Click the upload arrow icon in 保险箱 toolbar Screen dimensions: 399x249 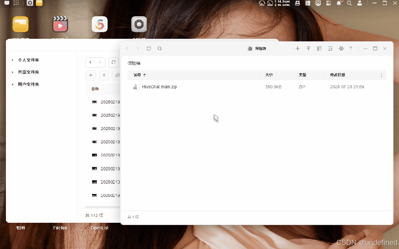308,48
